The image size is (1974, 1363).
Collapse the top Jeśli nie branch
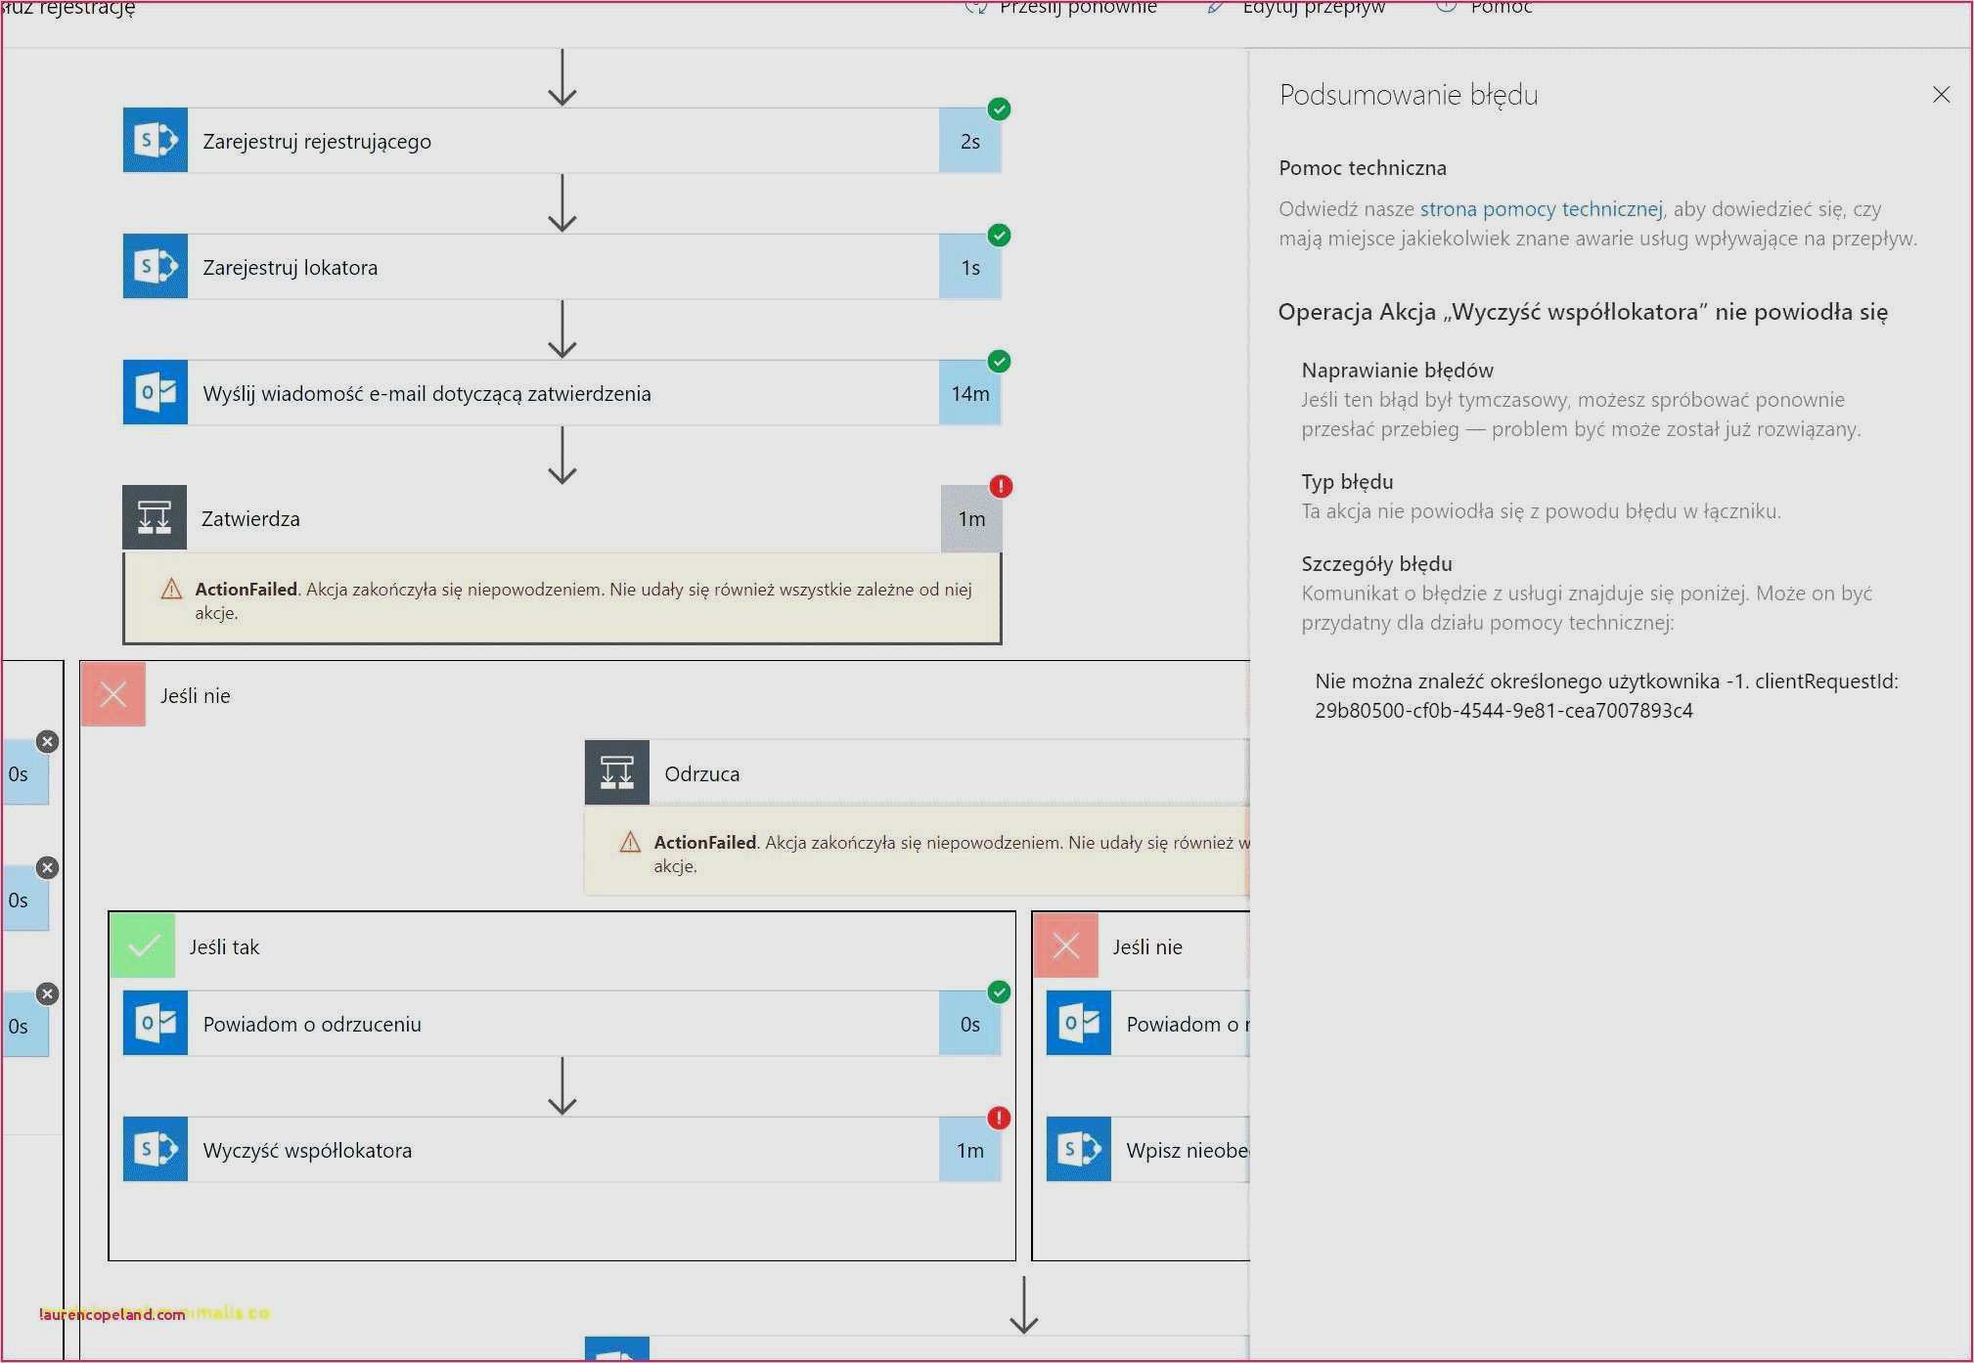tap(195, 695)
